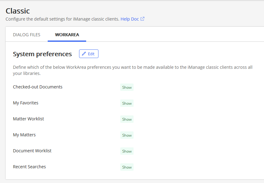Click the WorkArea preferences description paragraph

(x=132, y=70)
